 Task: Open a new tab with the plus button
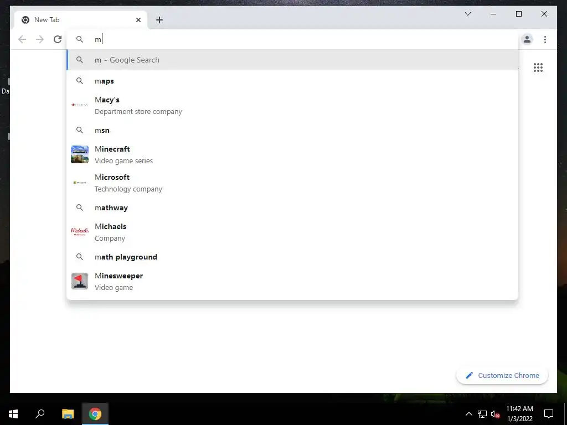coord(159,20)
